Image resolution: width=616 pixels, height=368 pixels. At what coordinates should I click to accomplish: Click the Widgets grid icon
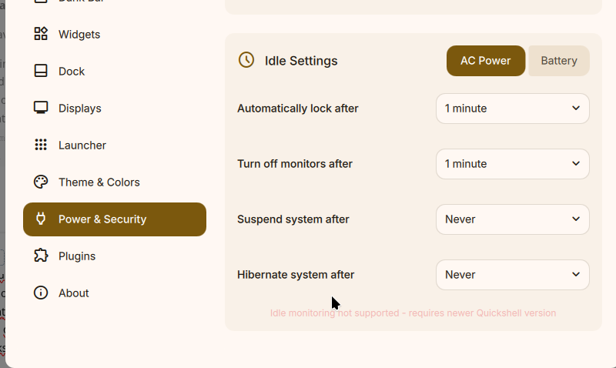[x=41, y=34]
